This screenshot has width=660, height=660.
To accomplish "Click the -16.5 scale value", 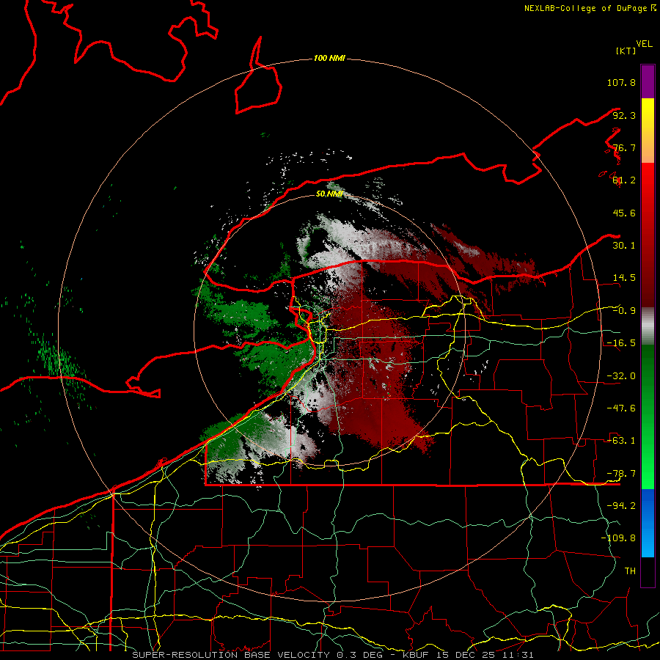I will coord(621,343).
